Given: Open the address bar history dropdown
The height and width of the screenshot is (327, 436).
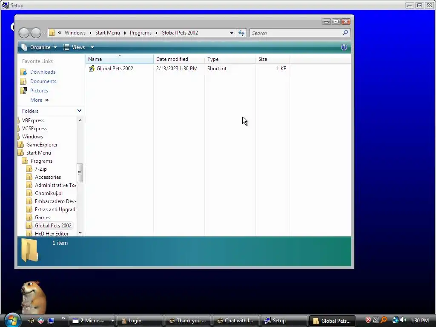Looking at the screenshot, I should click(232, 33).
